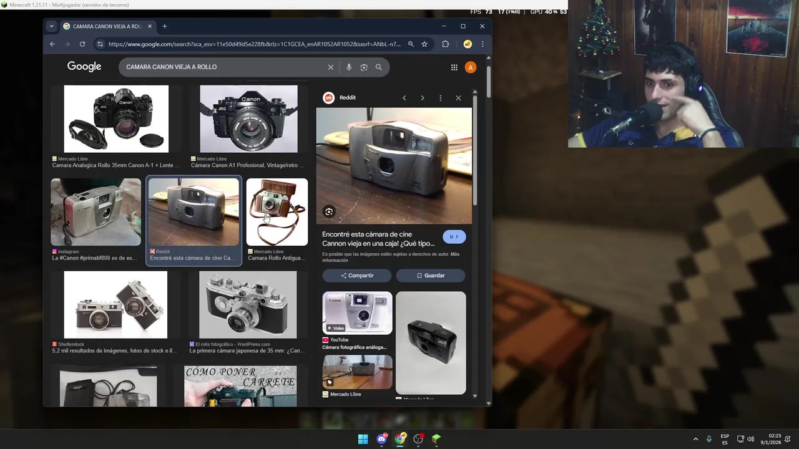This screenshot has height=449, width=799.
Task: Show the next image in preview panel
Action: [x=422, y=98]
